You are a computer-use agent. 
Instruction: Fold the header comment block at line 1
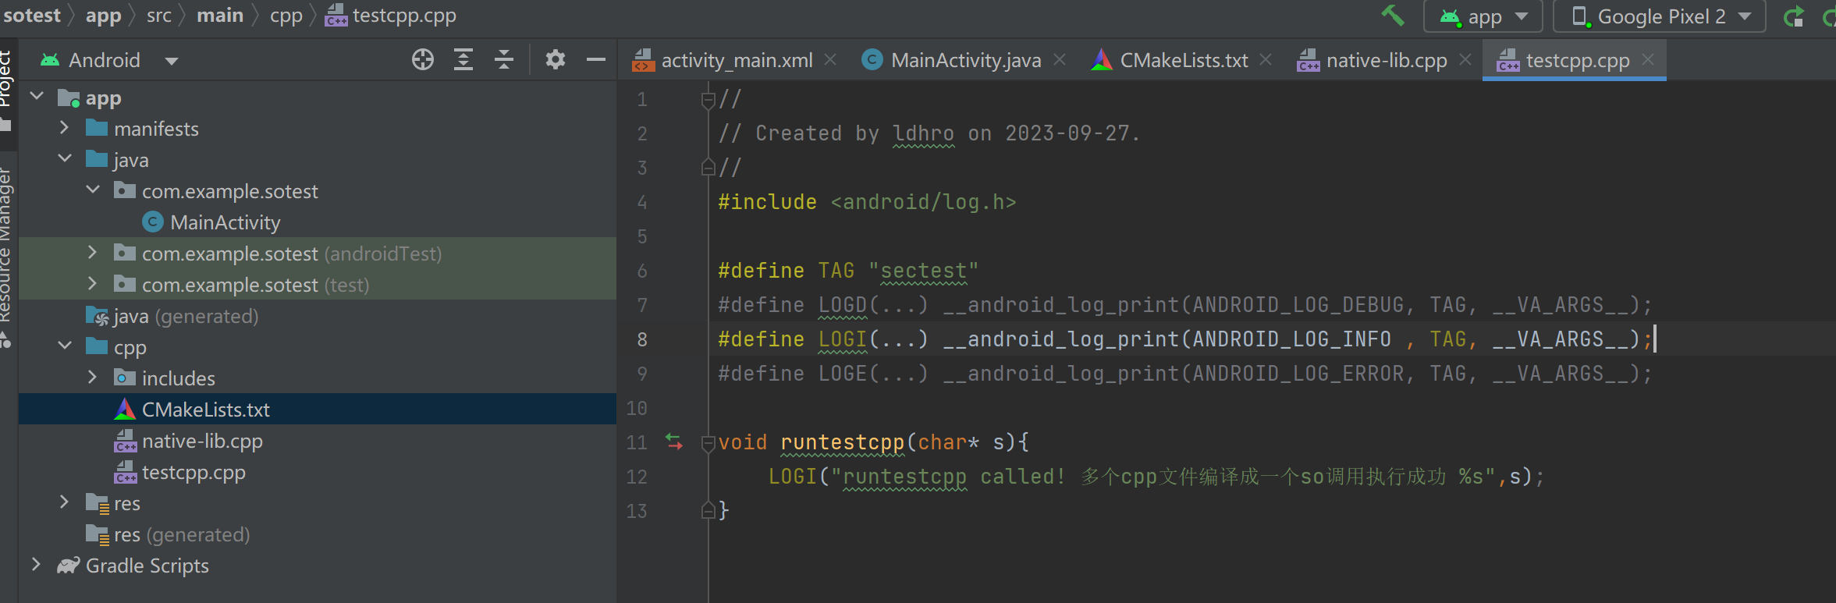(x=708, y=99)
